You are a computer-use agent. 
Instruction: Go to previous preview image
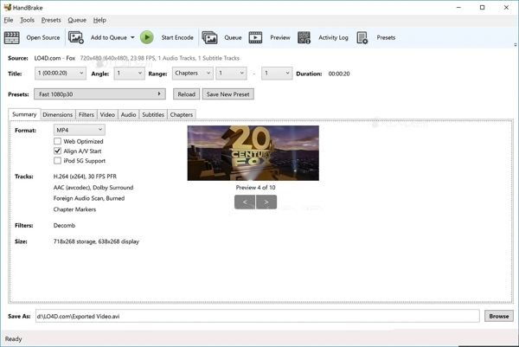click(x=245, y=202)
